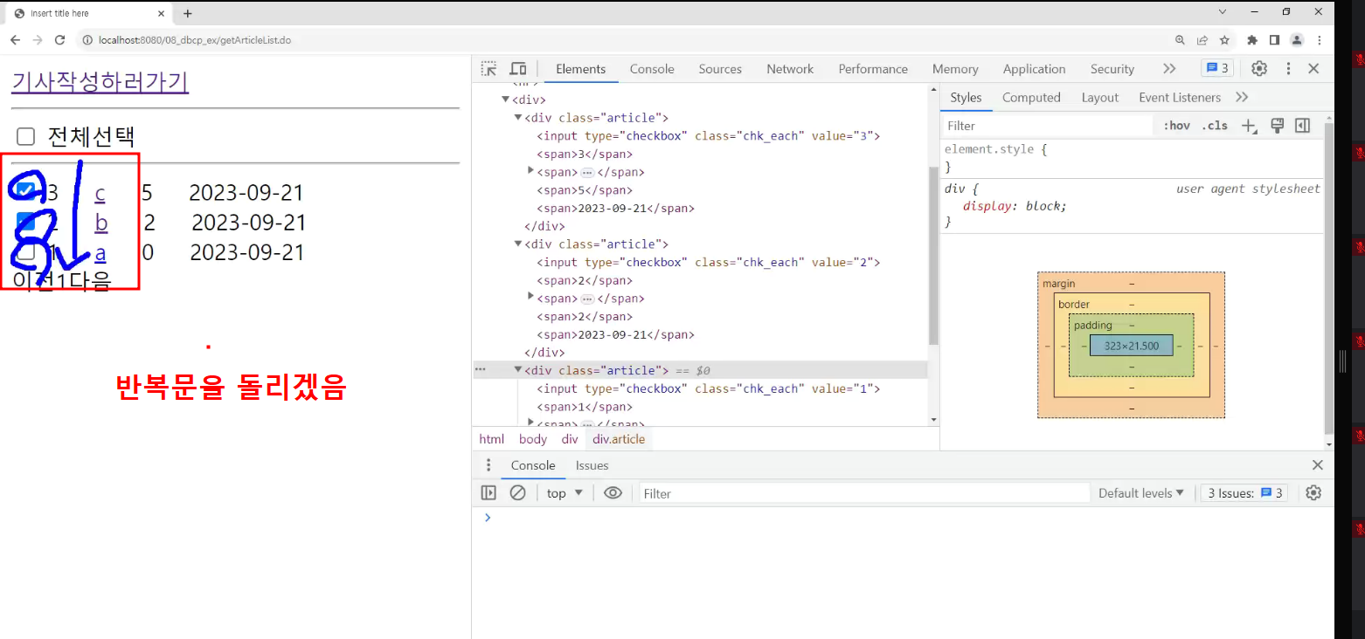The height and width of the screenshot is (639, 1365).
Task: Open the Event Listeners tab
Action: click(x=1180, y=98)
